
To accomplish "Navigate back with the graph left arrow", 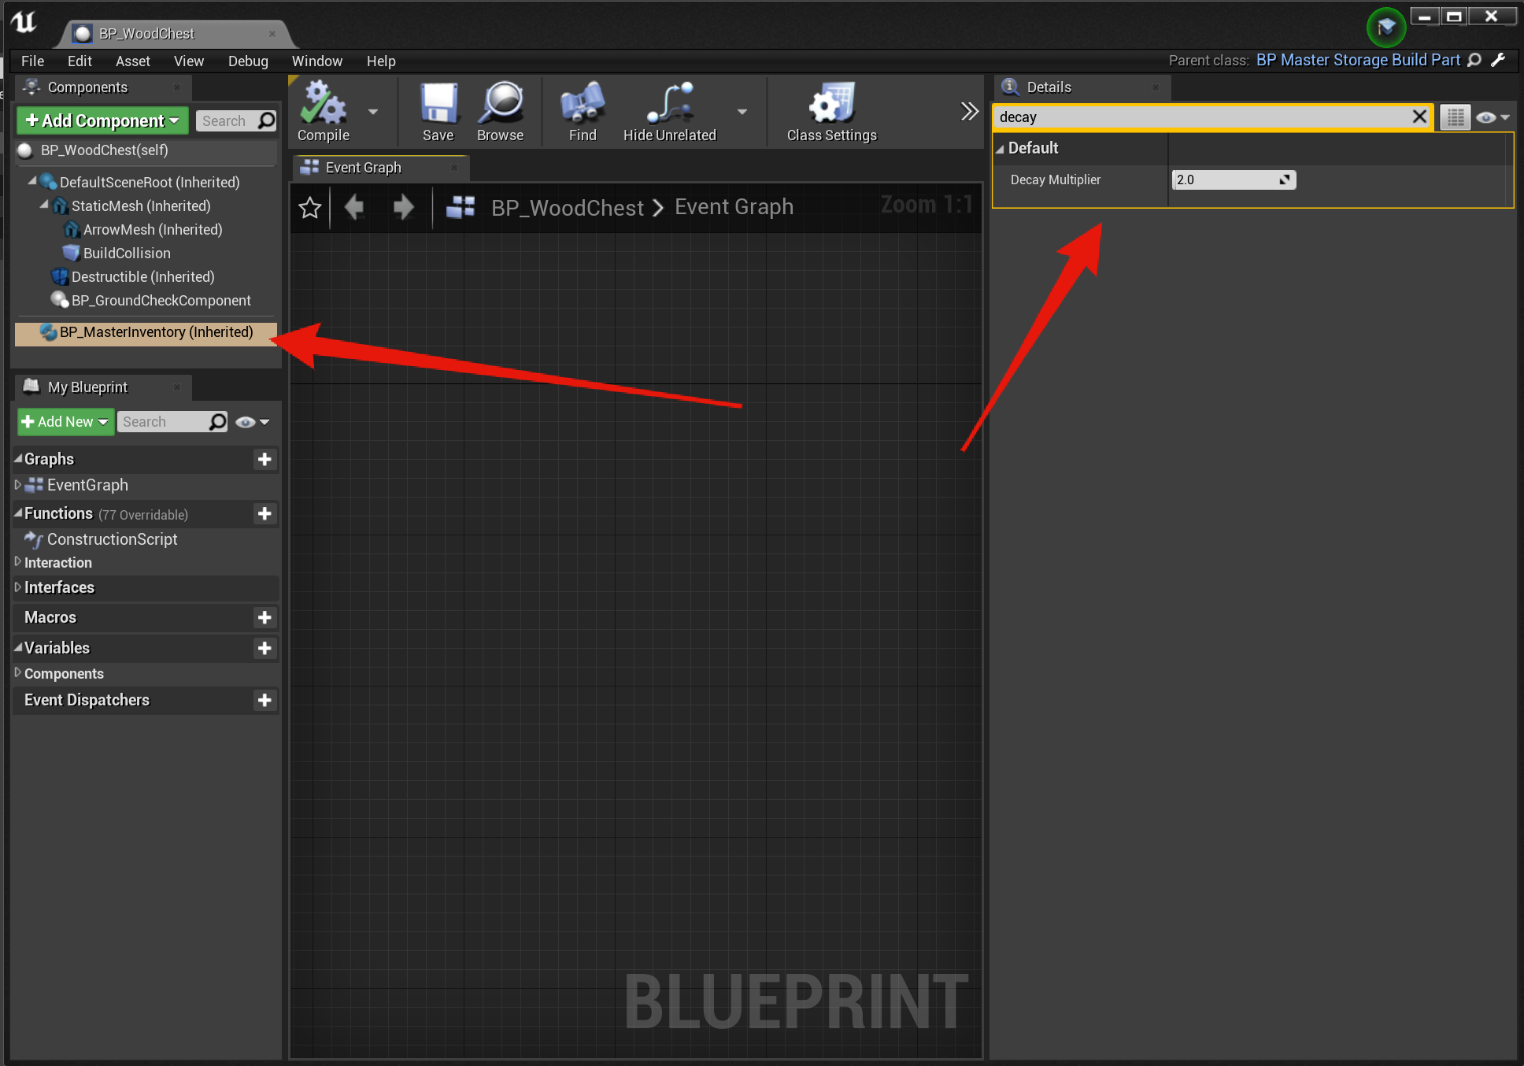I will pos(354,208).
